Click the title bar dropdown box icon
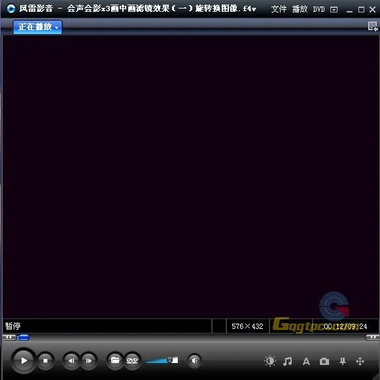The height and width of the screenshot is (380, 380). point(334,9)
